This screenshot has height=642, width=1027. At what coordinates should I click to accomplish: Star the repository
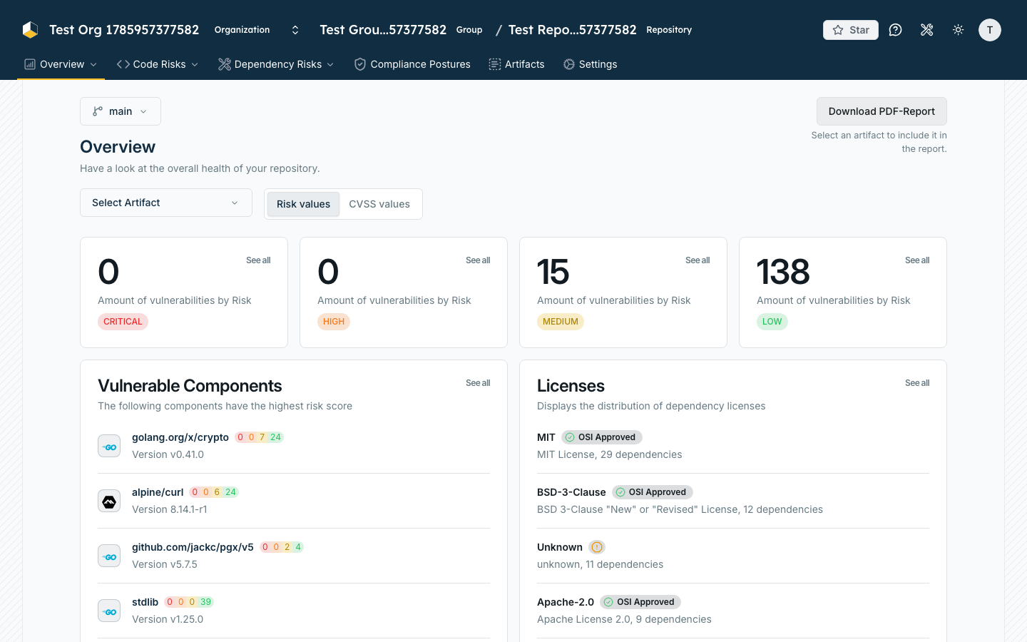click(851, 30)
